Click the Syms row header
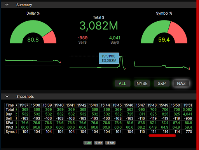Image resolution: width=199 pixels, height=150 pixels. tap(10, 132)
